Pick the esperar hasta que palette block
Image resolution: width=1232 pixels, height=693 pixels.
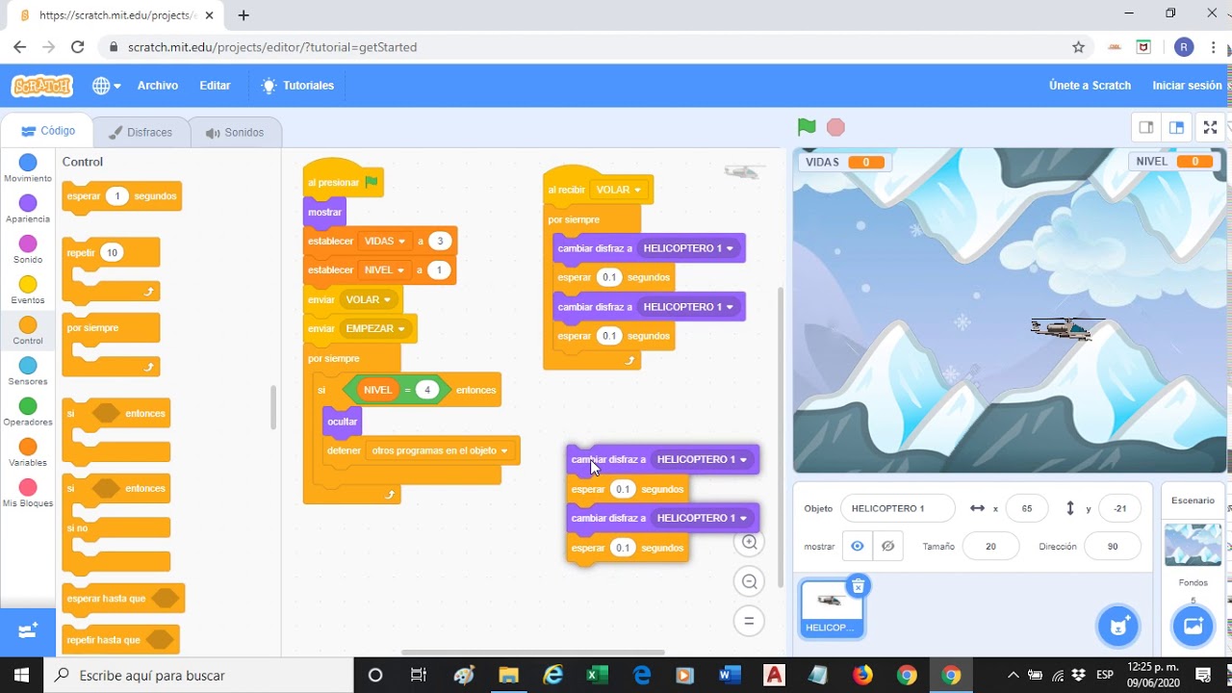coord(122,599)
